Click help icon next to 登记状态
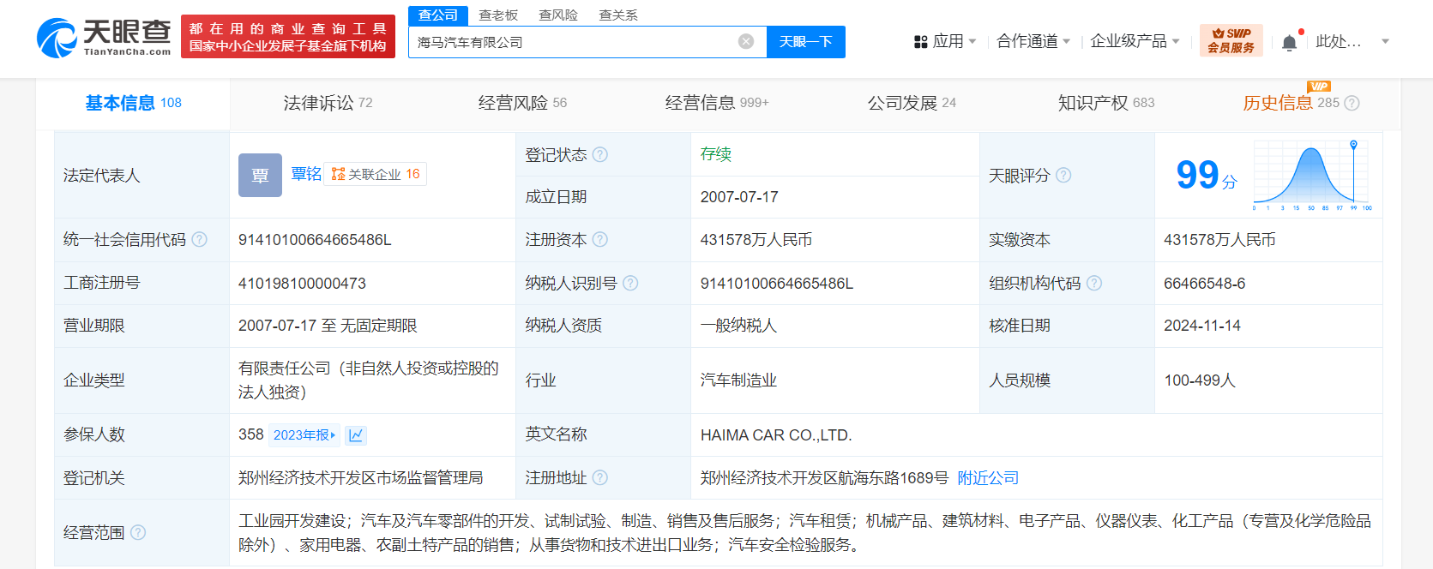This screenshot has height=569, width=1433. point(600,155)
